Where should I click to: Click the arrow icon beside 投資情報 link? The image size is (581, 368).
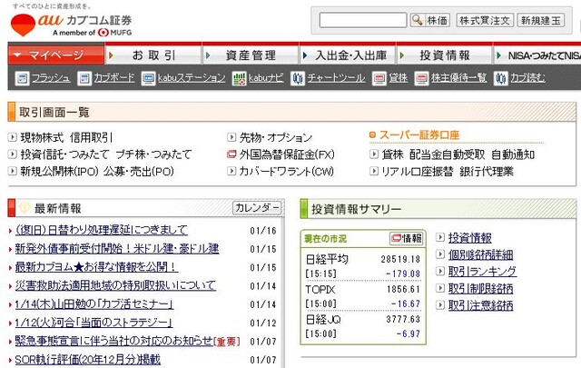[439, 237]
